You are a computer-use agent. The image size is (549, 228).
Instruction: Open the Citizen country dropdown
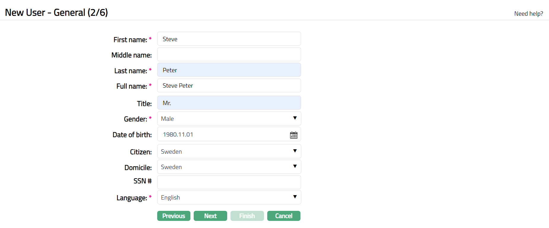coord(229,151)
